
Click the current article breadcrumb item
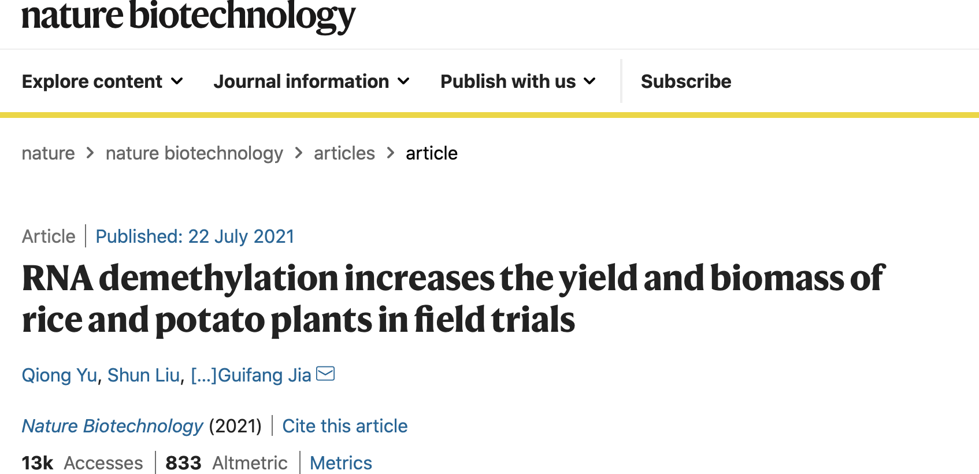(431, 153)
